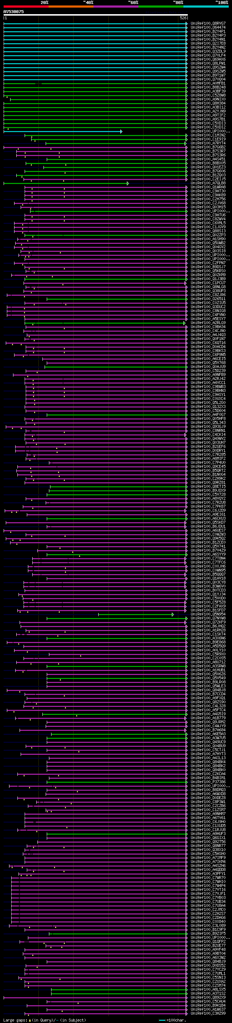Open the UniRef100_A9NIX0 hit
The width and height of the screenshot is (232, 1023).
click(x=208, y=99)
